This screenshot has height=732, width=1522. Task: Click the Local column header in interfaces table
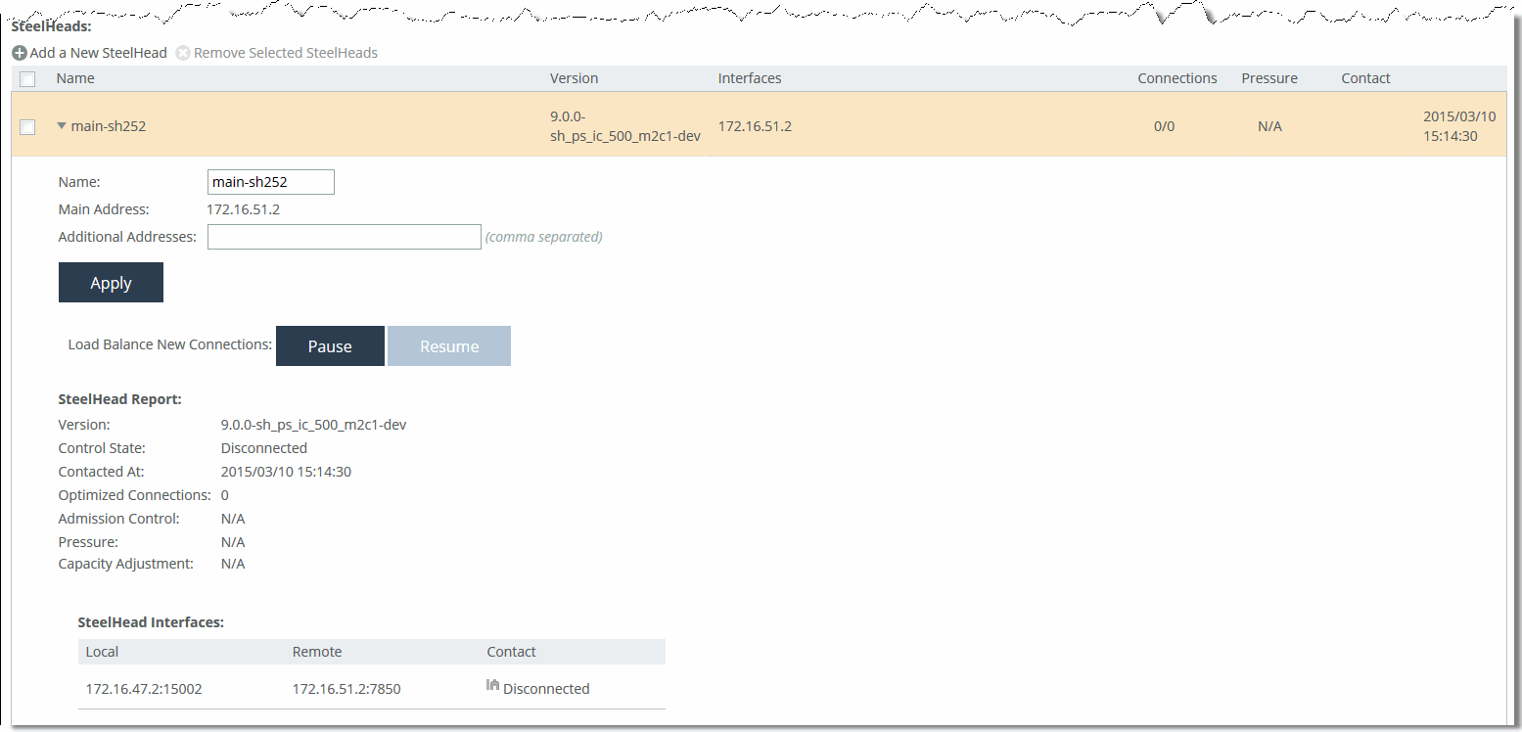coord(102,652)
